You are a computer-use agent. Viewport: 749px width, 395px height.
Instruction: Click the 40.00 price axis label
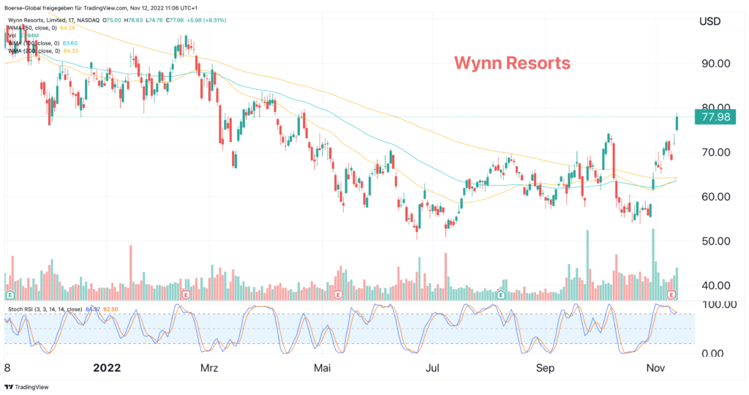[715, 285]
